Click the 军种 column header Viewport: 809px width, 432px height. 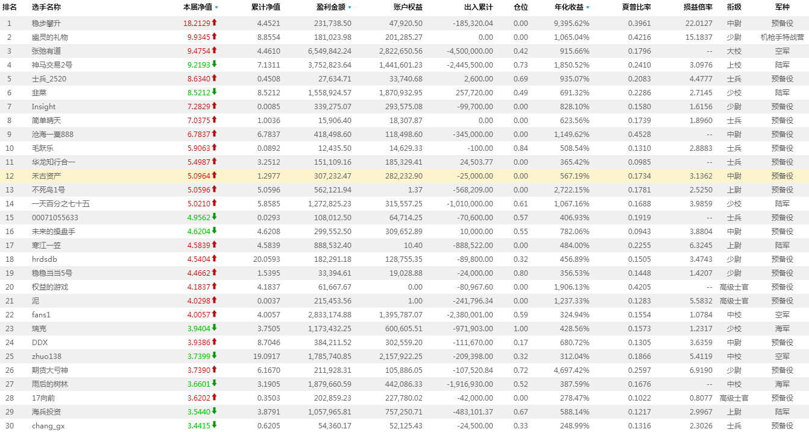click(782, 7)
